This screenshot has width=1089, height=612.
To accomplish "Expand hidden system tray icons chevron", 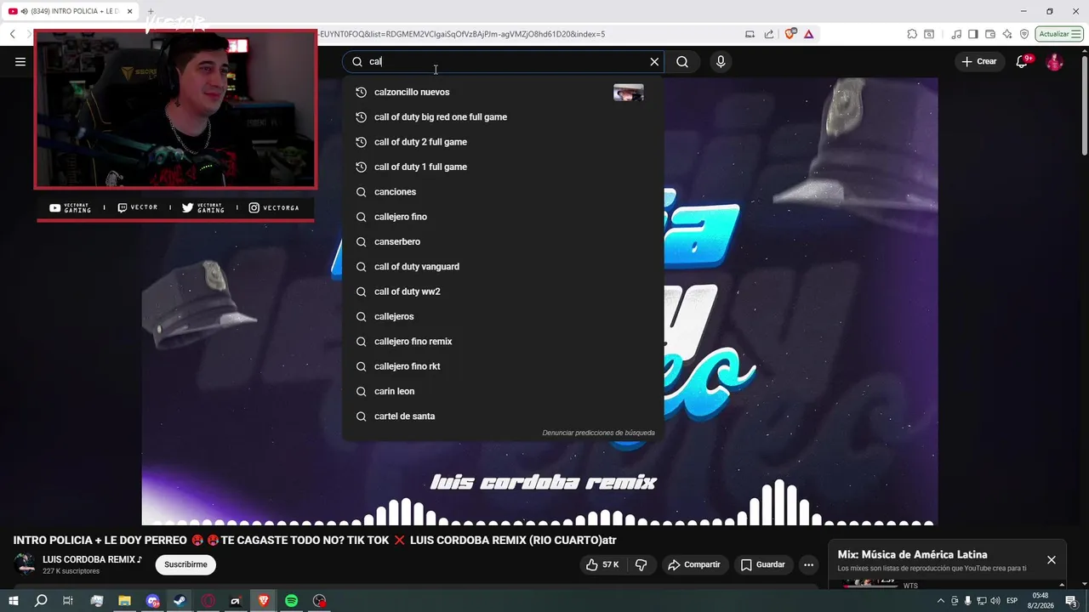I will 941,601.
